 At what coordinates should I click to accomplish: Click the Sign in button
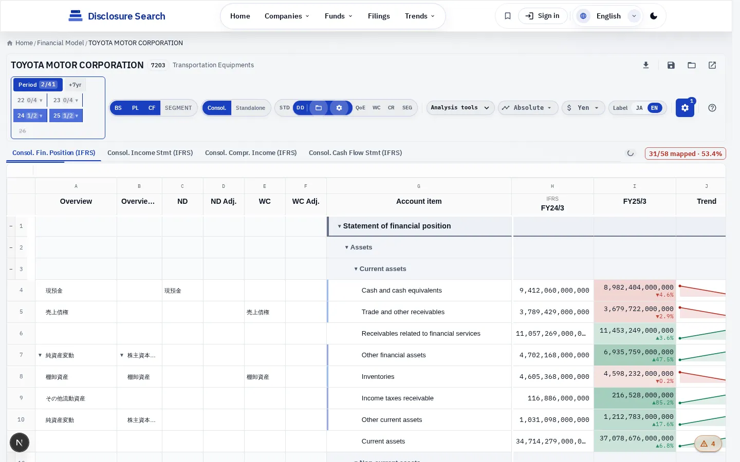543,16
